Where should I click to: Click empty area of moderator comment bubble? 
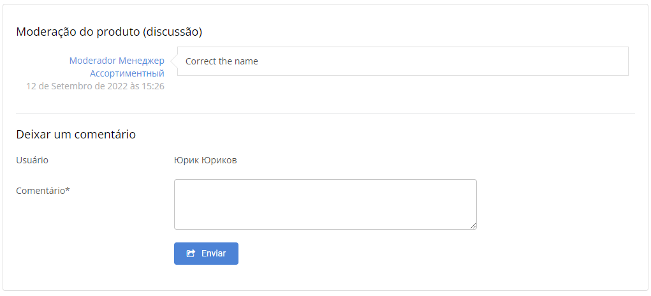446,62
